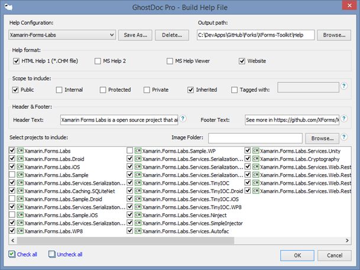The width and height of the screenshot is (360, 270).
Task: Uncheck the Website help format option
Action: pyautogui.click(x=242, y=61)
